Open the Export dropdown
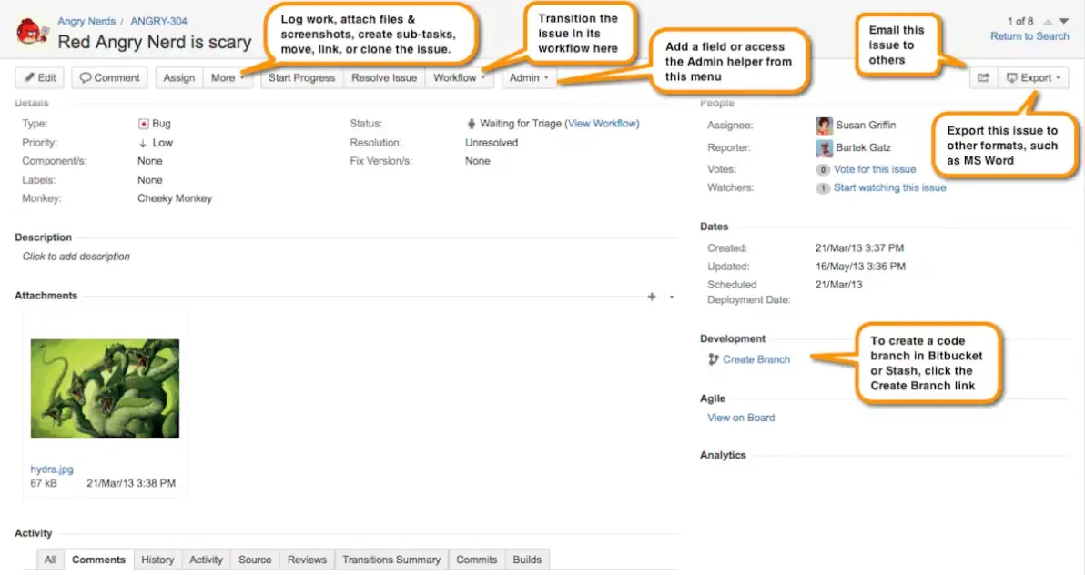 coord(1033,77)
